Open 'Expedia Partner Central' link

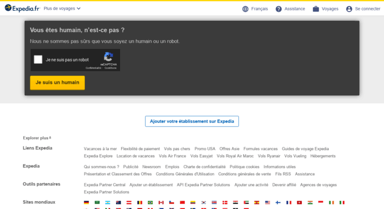[x=104, y=185]
